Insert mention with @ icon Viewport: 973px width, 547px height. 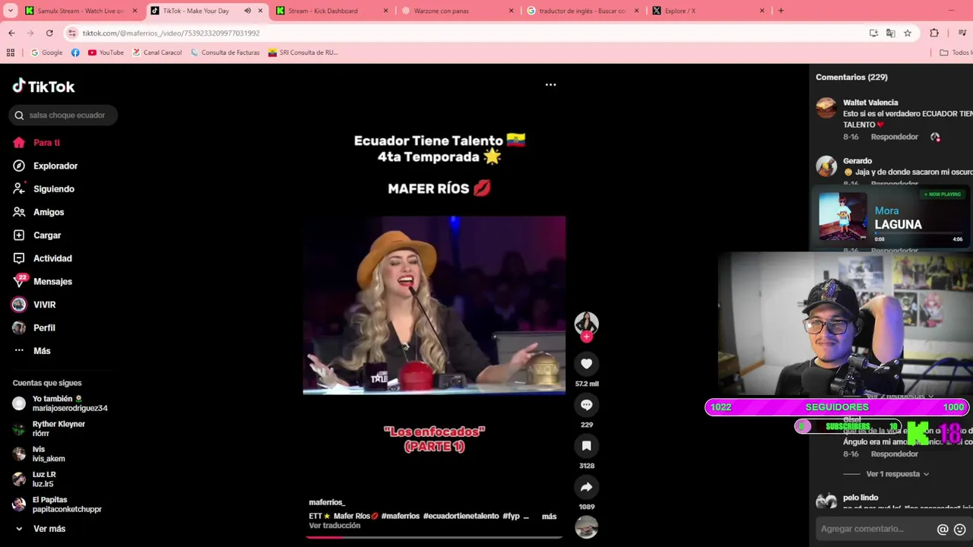pos(943,530)
